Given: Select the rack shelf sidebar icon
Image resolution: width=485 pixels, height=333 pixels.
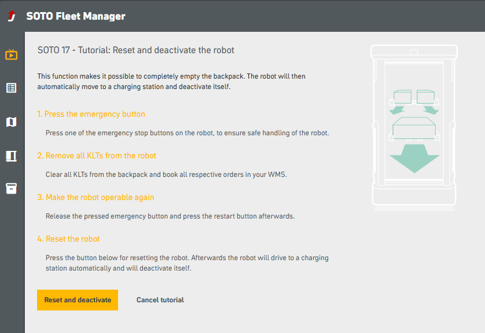Looking at the screenshot, I should (x=12, y=156).
